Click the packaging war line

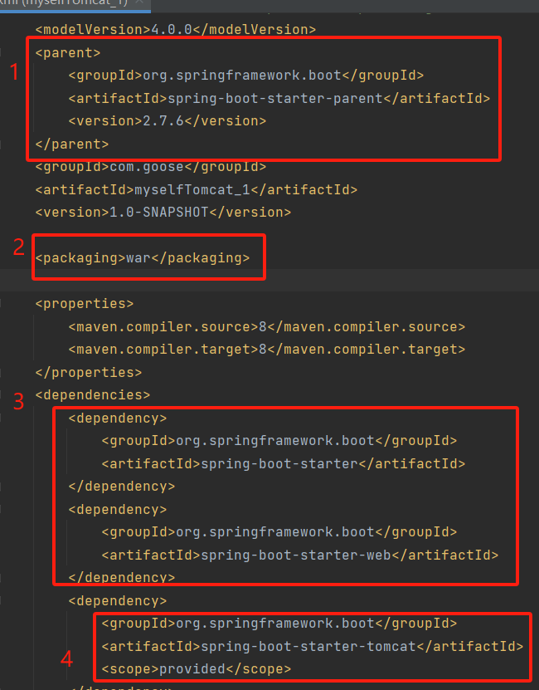143,258
